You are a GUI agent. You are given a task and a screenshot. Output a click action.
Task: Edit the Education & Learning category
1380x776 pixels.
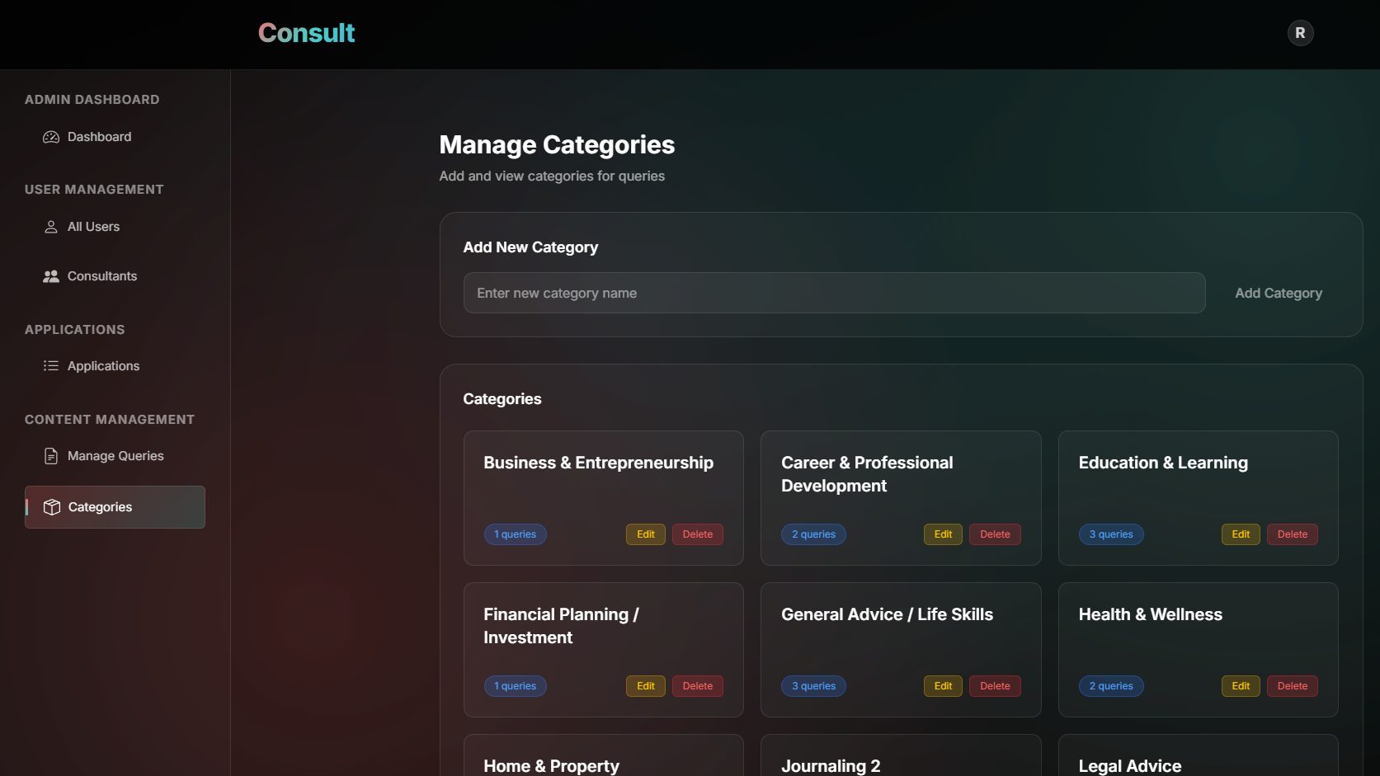pyautogui.click(x=1241, y=534)
